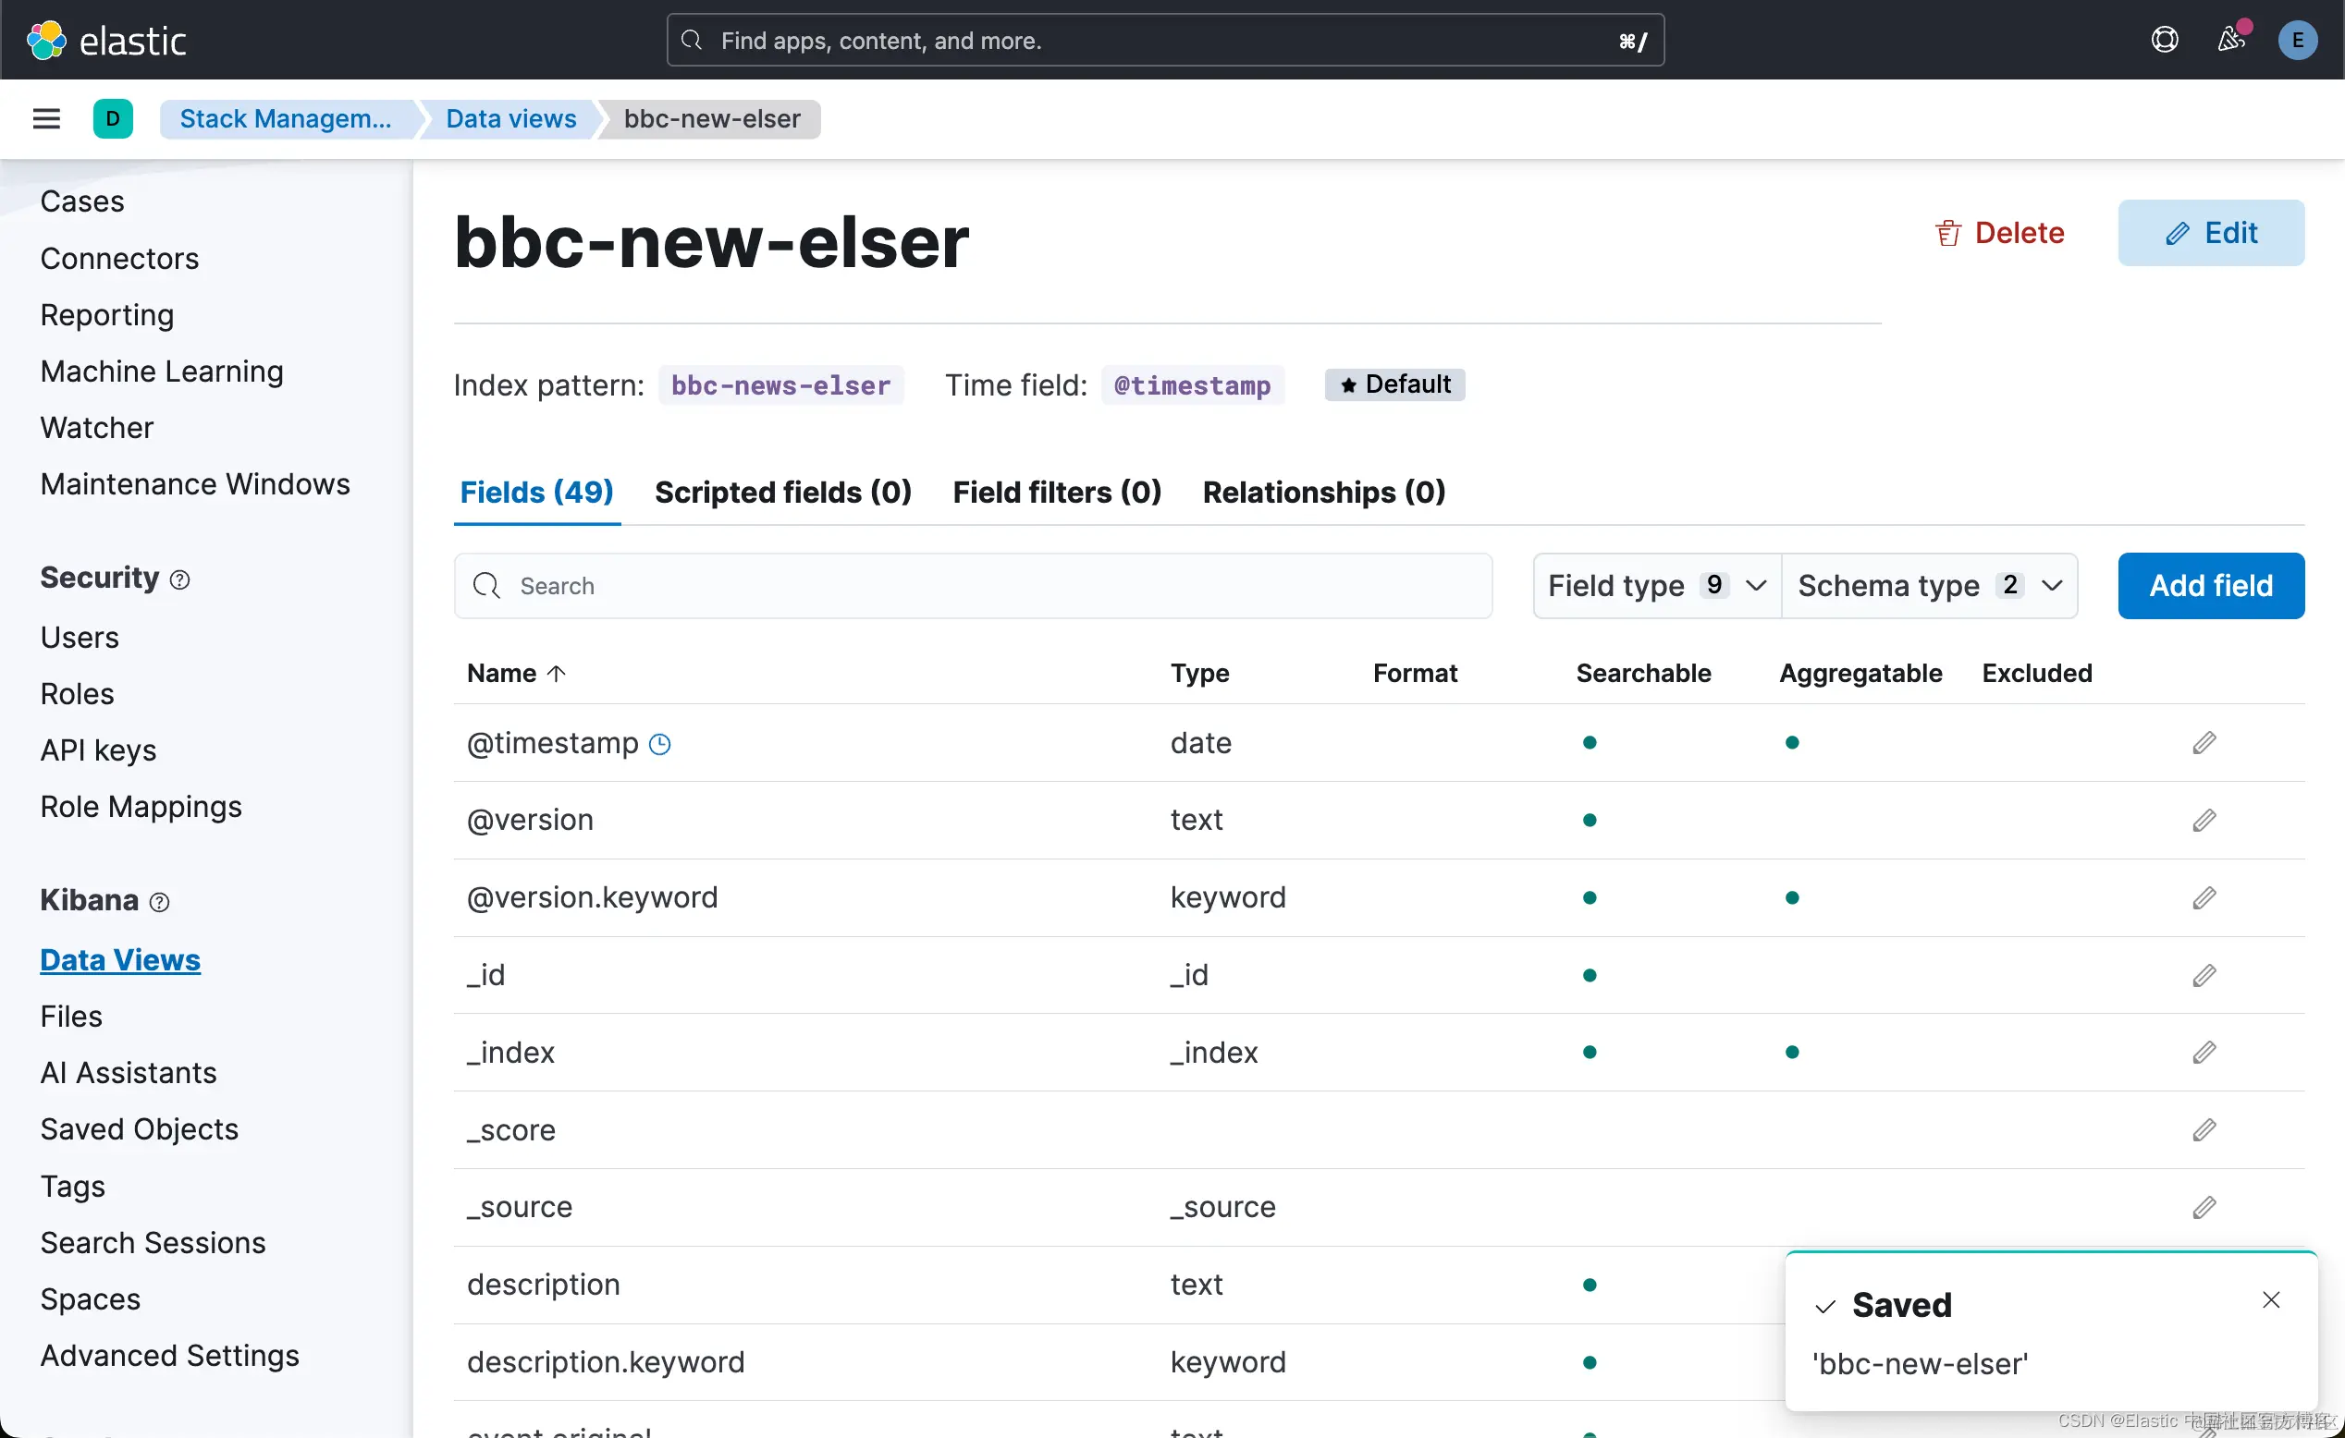Open the newsfeed notifications icon
The image size is (2345, 1438).
[x=2229, y=40]
